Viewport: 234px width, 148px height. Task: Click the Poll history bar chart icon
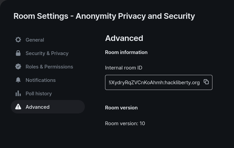tap(18, 93)
